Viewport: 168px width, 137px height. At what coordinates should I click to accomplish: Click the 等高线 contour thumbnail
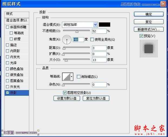(x=66, y=77)
